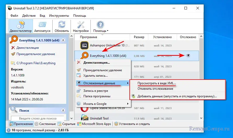
Task: Click the Opera Stable program icon
Action: 84,108
